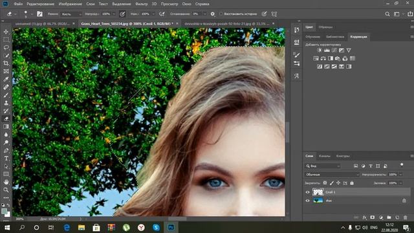Select Фон layer thumbnail
The image size is (414, 233).
click(318, 201)
